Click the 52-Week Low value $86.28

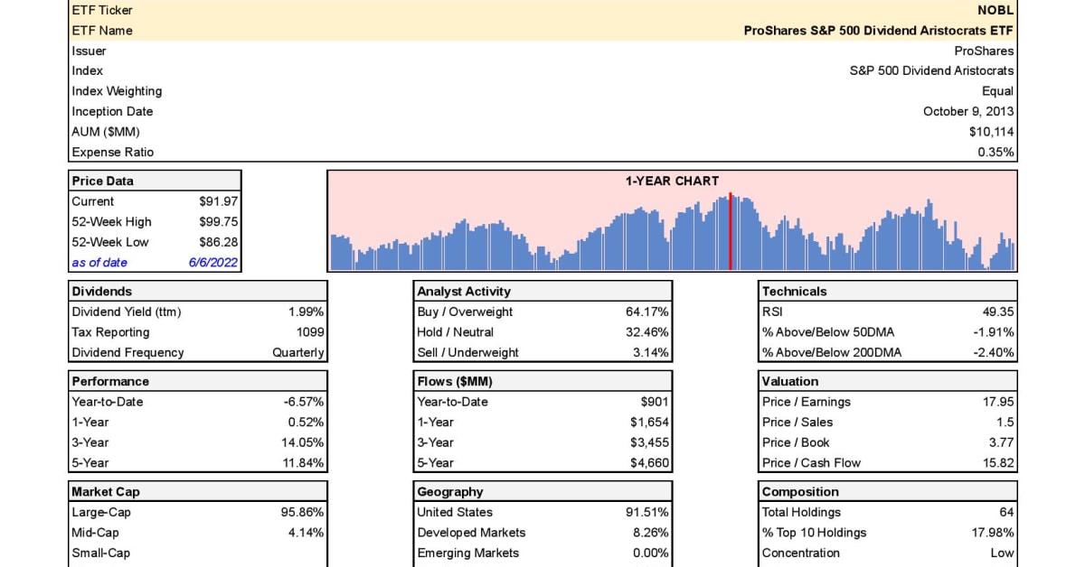pos(219,242)
